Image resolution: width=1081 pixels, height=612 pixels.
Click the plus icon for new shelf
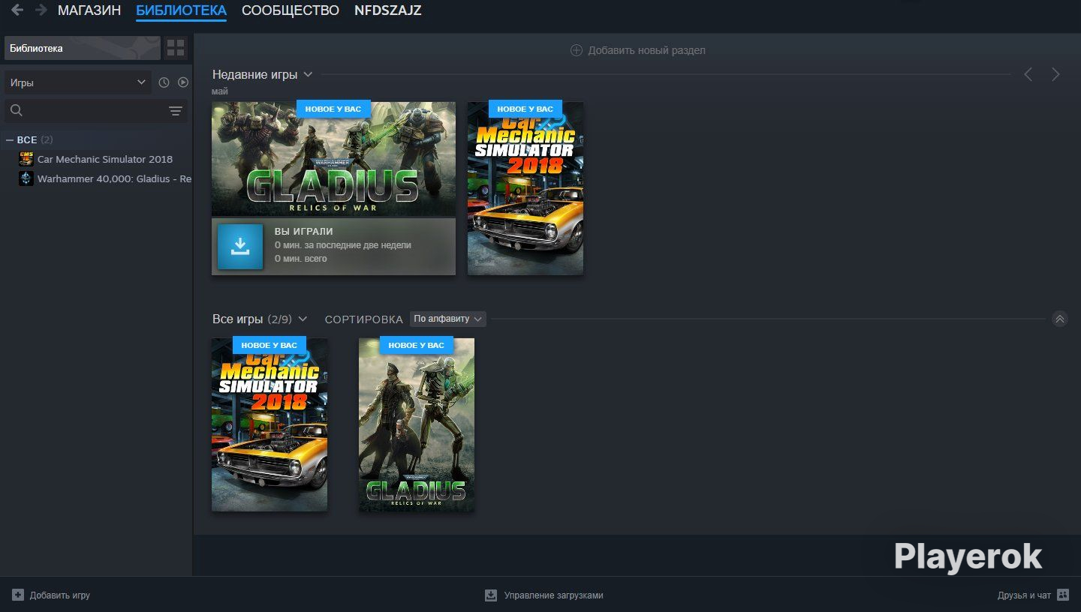[x=577, y=50]
